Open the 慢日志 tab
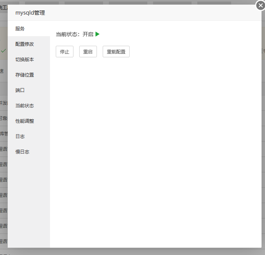The height and width of the screenshot is (255, 265). coord(29,152)
